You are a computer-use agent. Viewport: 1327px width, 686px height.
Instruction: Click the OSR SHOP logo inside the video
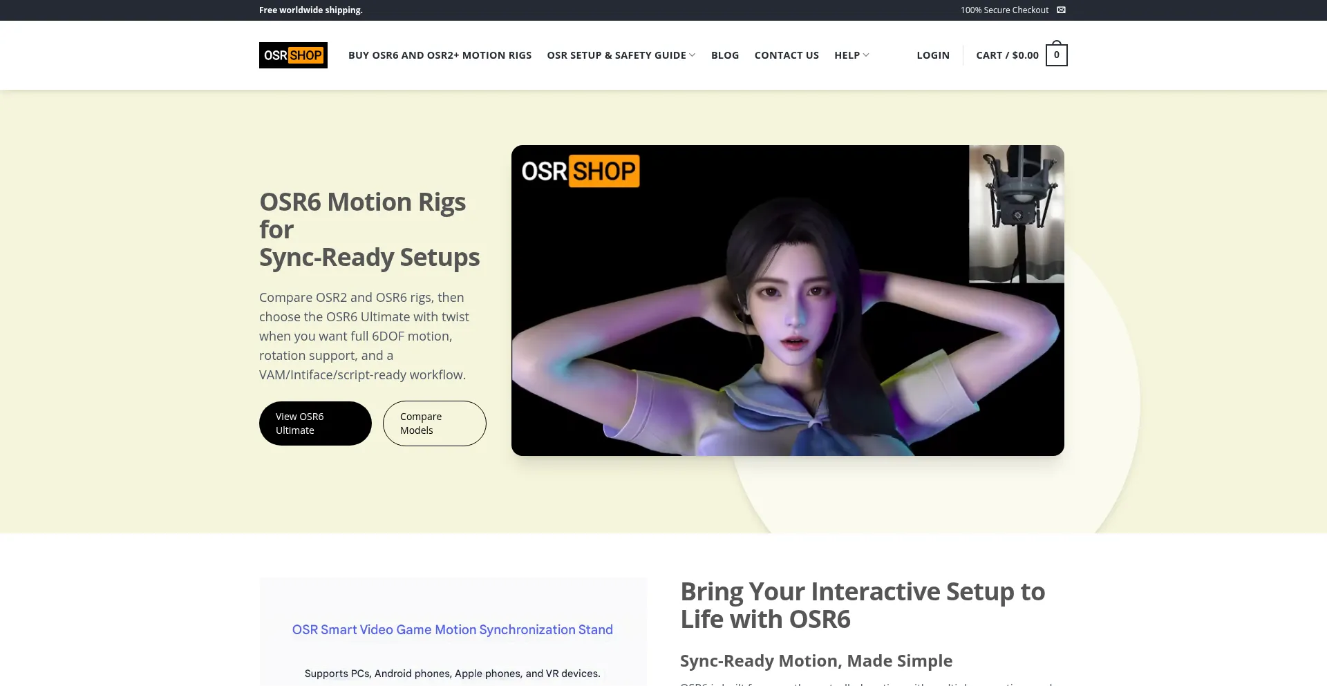tap(581, 171)
